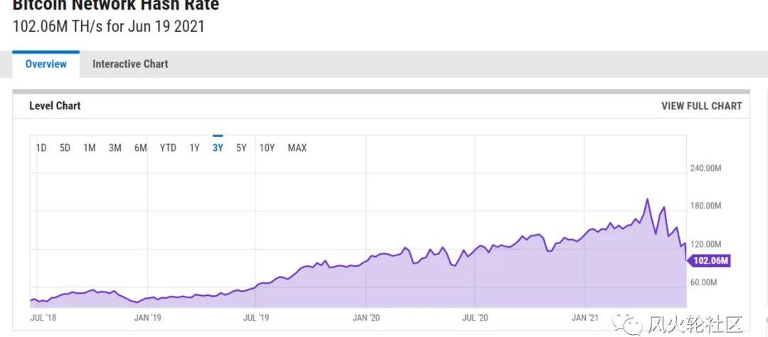The image size is (768, 337).
Task: Set chart range to 1Y
Action: (x=194, y=148)
